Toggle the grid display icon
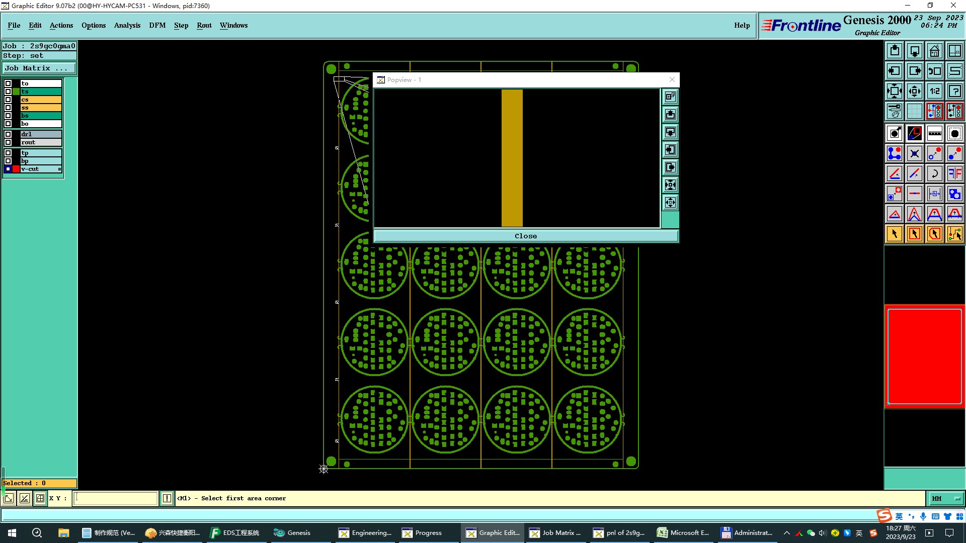Screen dimensions: 966x543 [914, 111]
